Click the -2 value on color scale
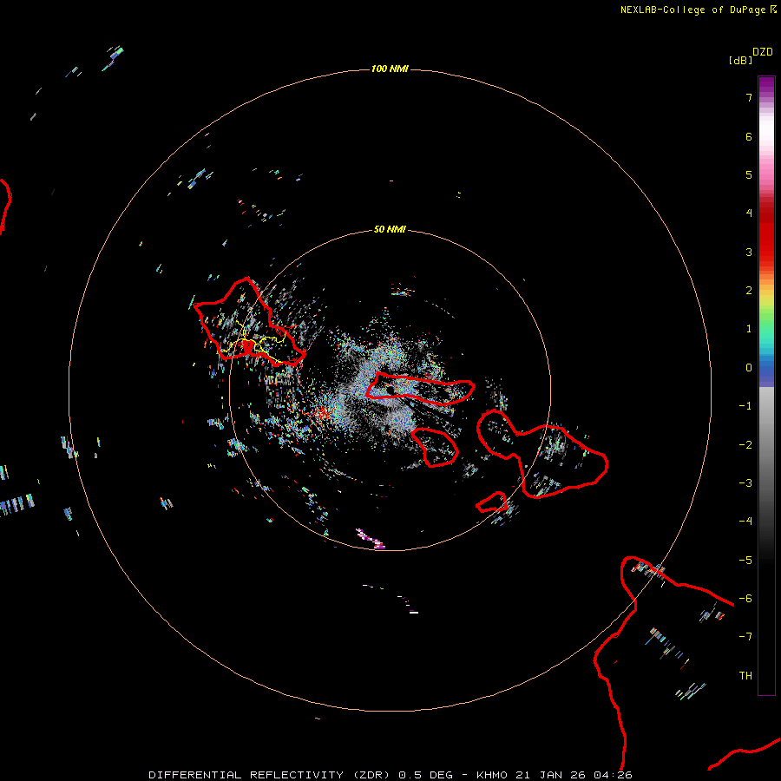 745,445
